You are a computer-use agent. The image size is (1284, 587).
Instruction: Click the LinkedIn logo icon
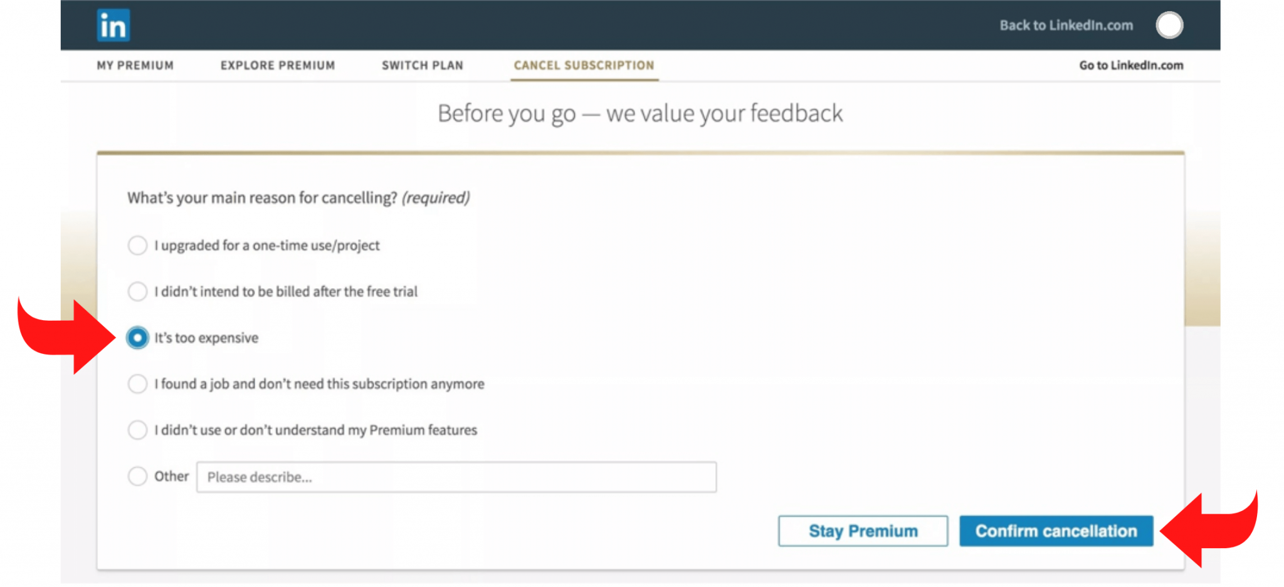tap(113, 26)
